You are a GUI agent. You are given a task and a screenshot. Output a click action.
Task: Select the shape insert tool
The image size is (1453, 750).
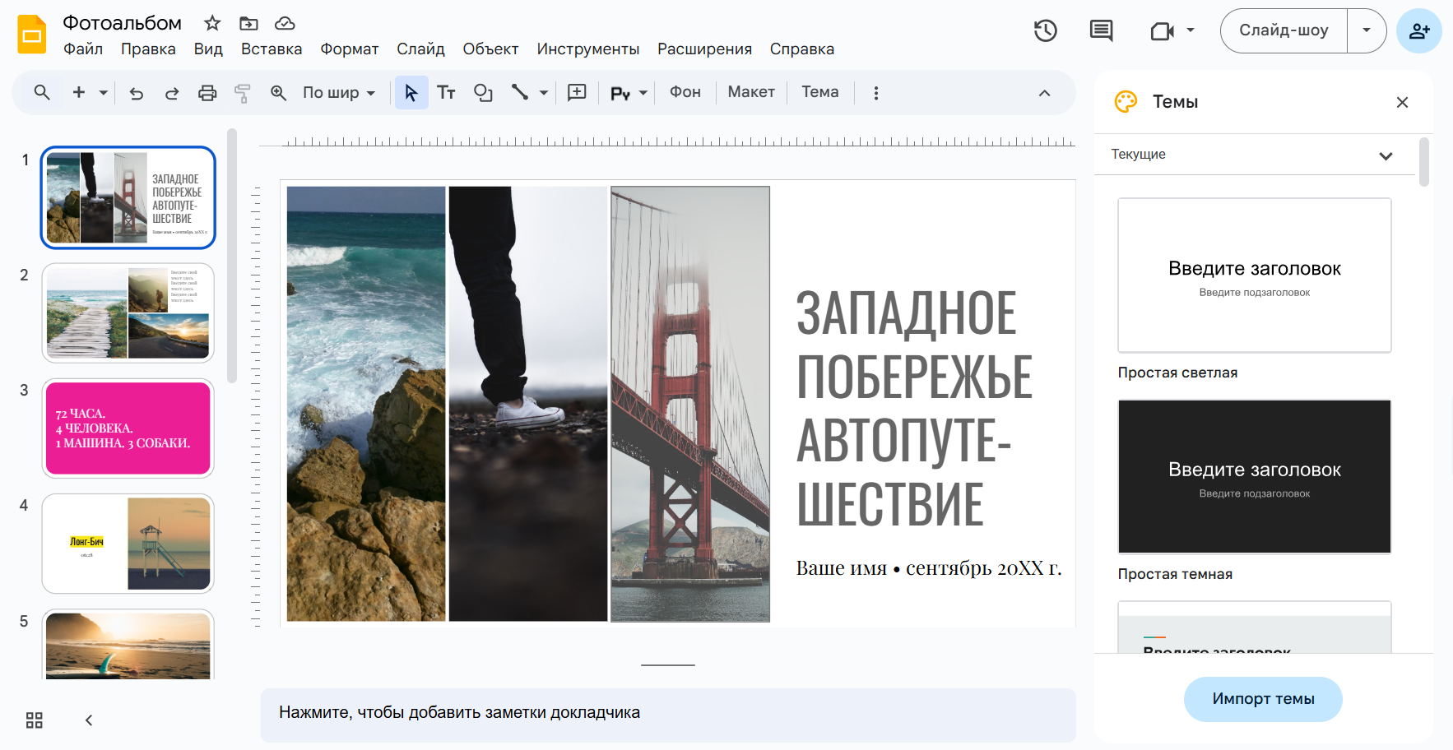pyautogui.click(x=483, y=93)
